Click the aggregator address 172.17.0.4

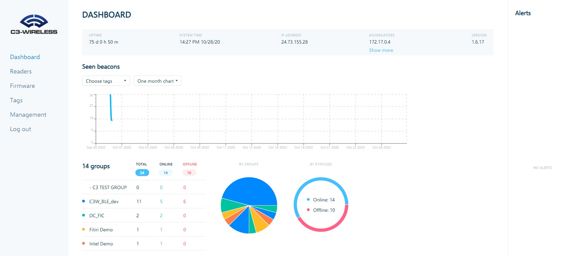pyautogui.click(x=380, y=42)
